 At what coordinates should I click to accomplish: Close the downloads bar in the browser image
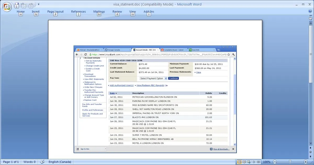coord(233,149)
